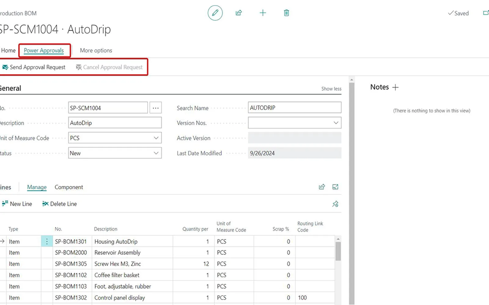The height and width of the screenshot is (305, 489).
Task: Open the Status dropdown showing New
Action: [156, 153]
